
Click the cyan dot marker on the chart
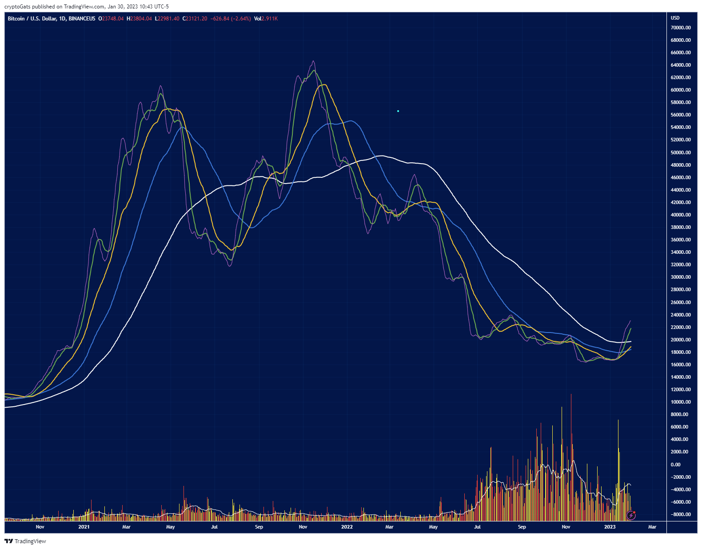(398, 111)
